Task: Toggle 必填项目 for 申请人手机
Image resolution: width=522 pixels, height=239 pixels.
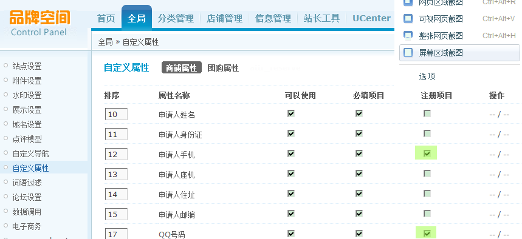Action: (359, 153)
